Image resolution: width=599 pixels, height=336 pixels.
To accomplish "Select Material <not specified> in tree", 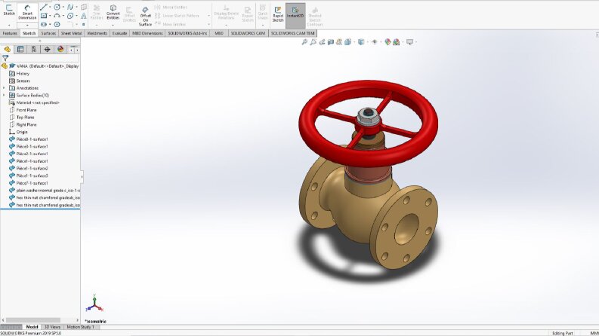I will pos(38,102).
